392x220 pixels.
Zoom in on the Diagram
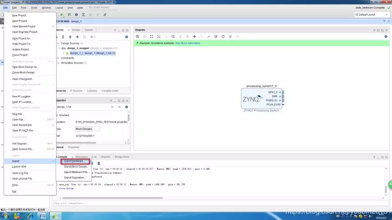point(138,36)
